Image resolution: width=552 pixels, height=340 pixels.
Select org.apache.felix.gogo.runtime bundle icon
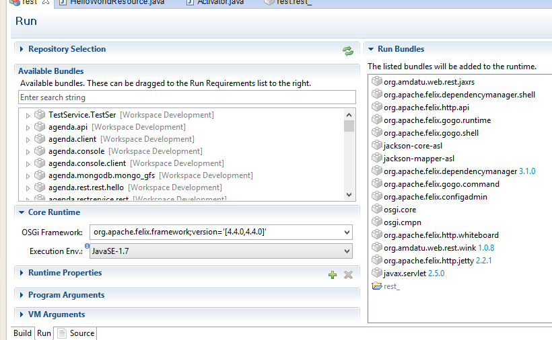(x=377, y=120)
